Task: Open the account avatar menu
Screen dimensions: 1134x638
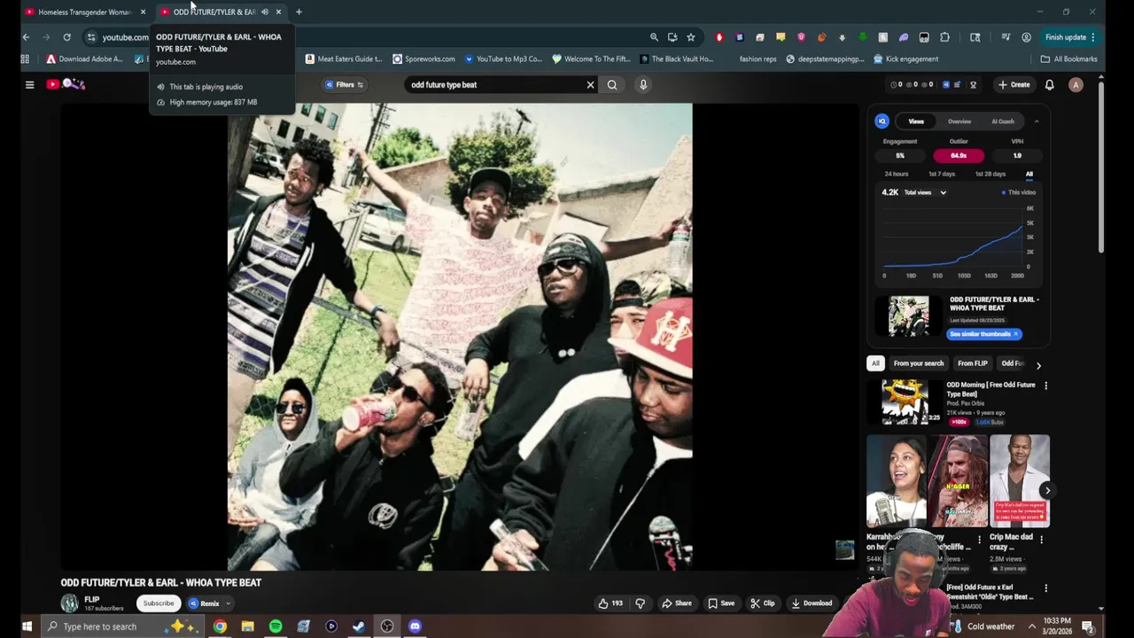Action: 1076,85
